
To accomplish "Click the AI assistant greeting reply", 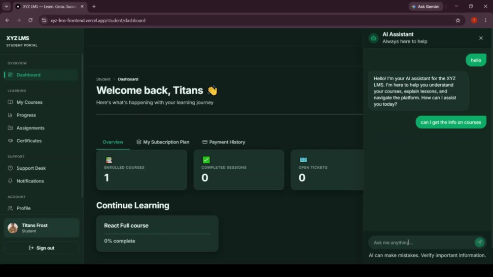I will tap(418, 92).
